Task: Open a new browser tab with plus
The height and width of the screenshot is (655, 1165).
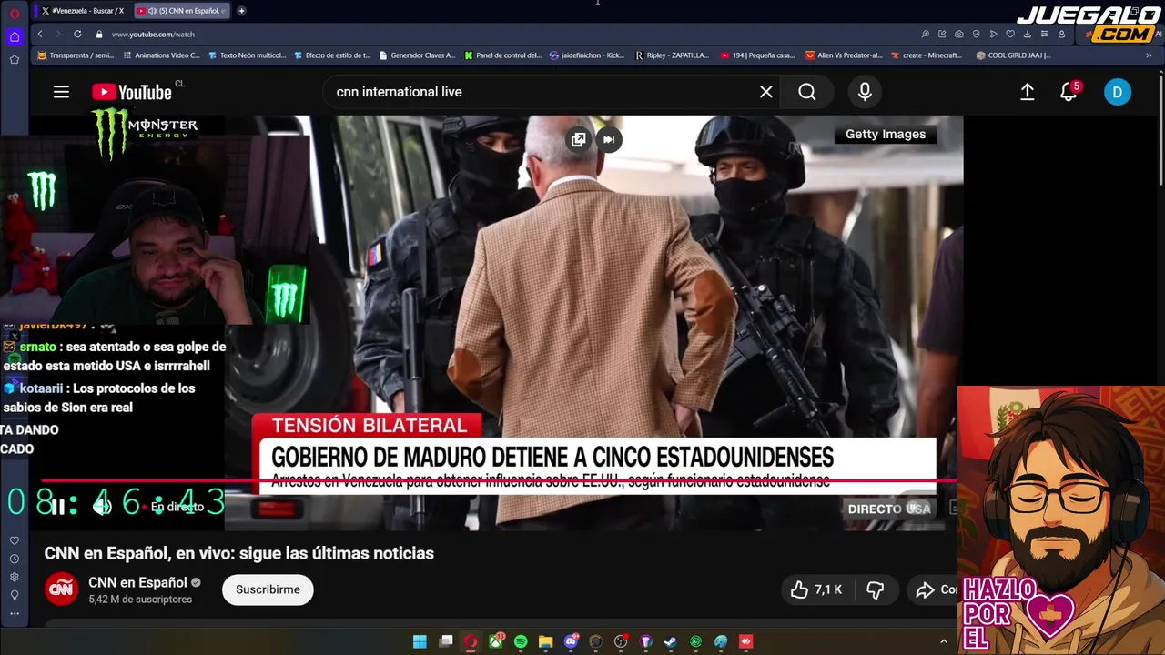Action: click(241, 11)
